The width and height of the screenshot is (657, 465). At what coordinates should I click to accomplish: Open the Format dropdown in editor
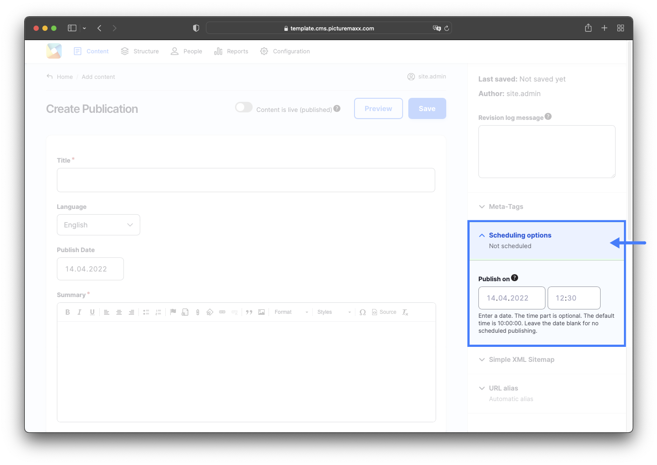pyautogui.click(x=291, y=312)
